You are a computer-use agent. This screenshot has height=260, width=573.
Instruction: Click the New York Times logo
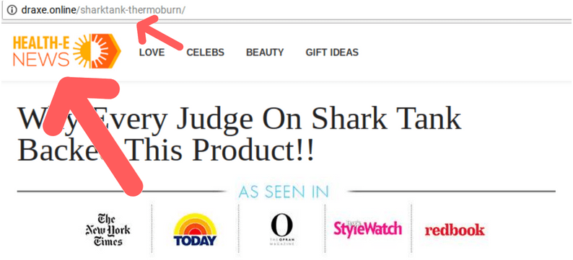108,230
